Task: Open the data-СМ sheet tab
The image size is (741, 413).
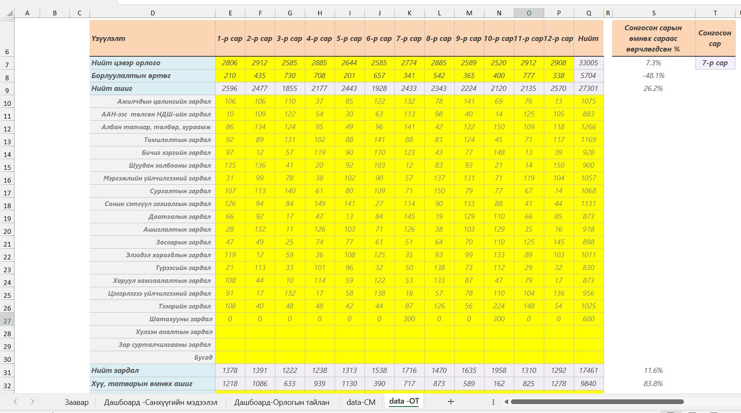Action: [361, 402]
